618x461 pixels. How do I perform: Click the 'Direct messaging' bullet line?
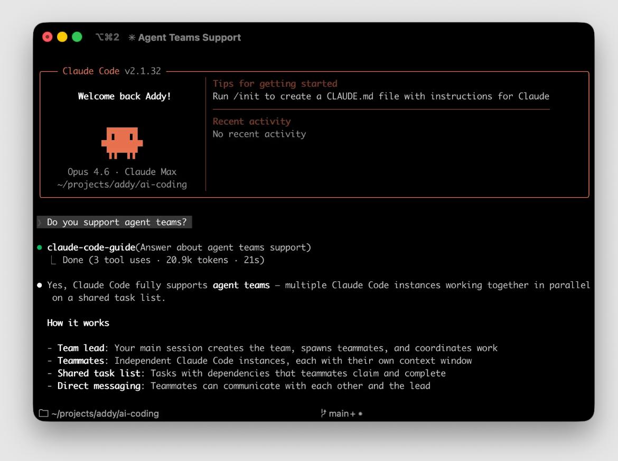click(239, 386)
